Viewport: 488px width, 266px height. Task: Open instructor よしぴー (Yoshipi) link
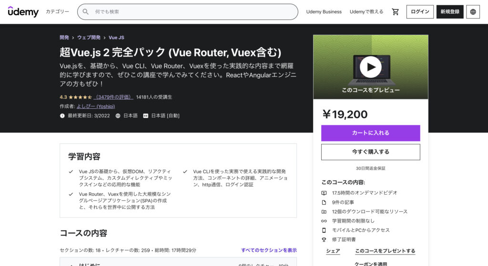click(95, 106)
